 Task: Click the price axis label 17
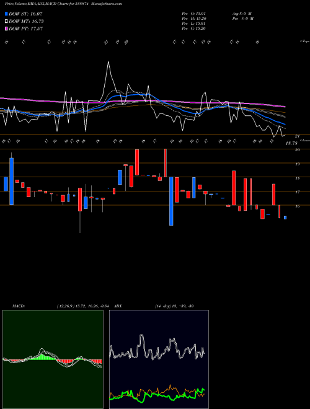tap(297, 192)
